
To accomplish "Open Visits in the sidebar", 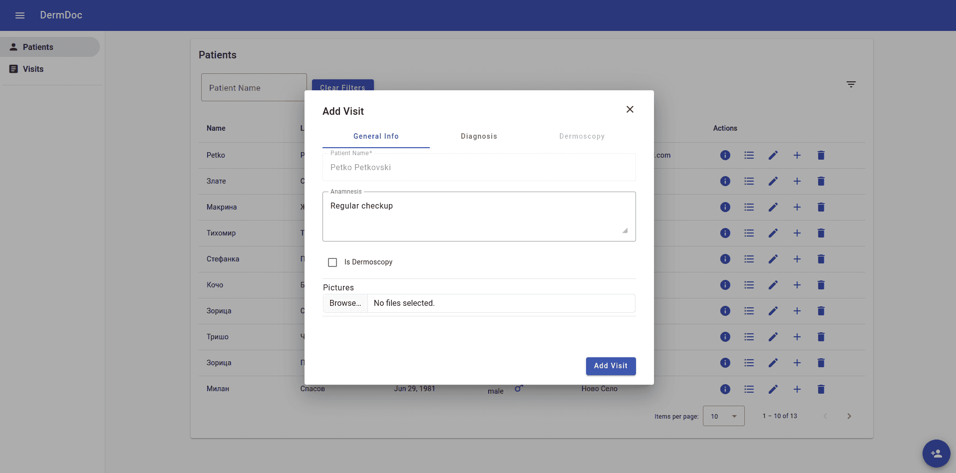I will click(x=33, y=69).
